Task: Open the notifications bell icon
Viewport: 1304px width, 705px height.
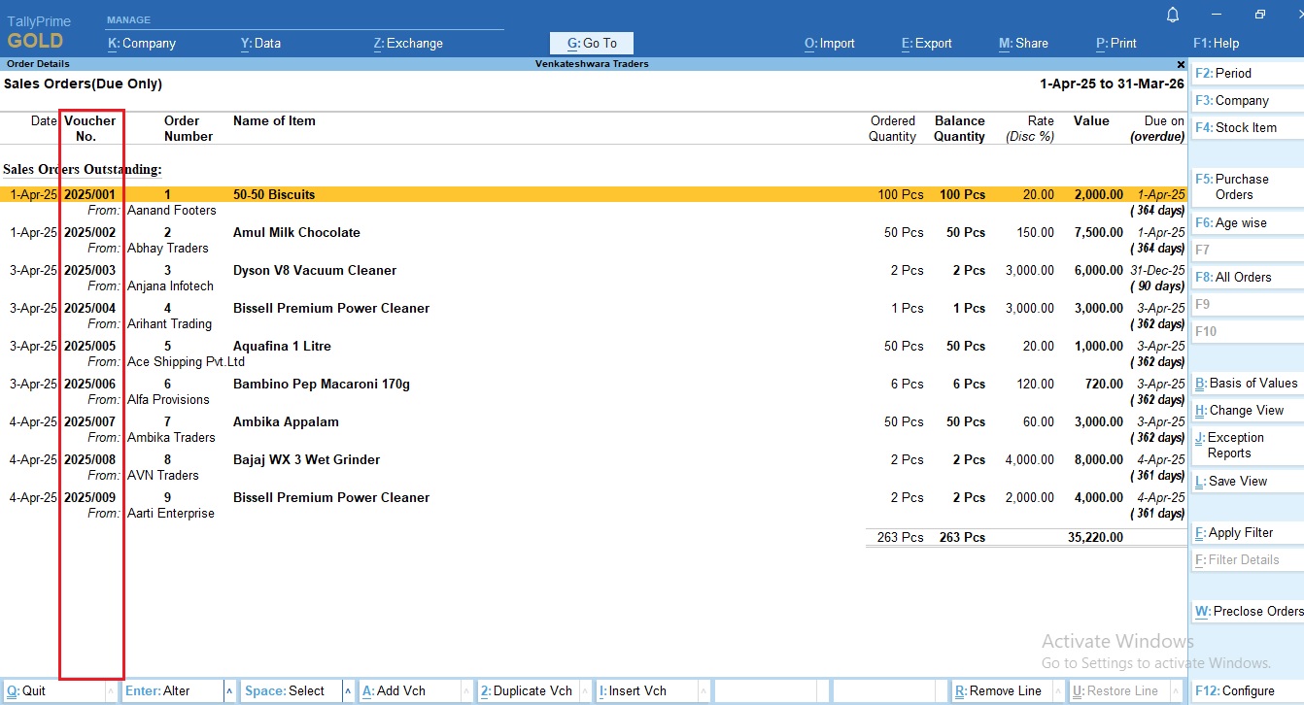Action: [x=1172, y=15]
